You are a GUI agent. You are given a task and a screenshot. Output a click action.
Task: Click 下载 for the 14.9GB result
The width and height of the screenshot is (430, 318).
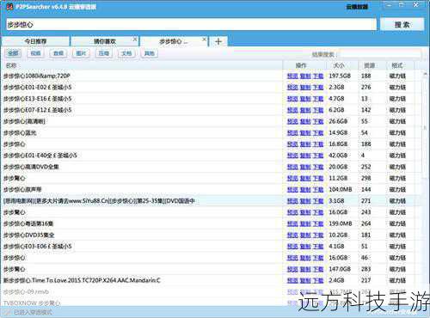(x=318, y=132)
